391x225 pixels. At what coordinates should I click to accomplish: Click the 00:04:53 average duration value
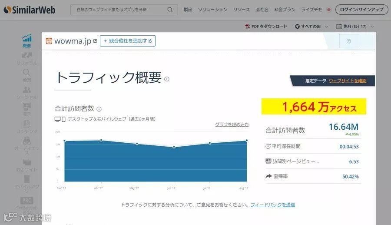click(x=349, y=147)
